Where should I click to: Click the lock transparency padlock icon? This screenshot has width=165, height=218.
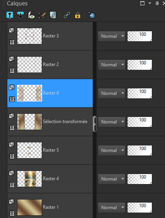[x=78, y=15]
